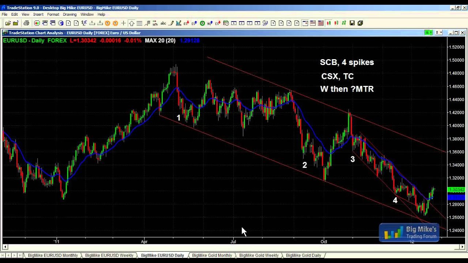Viewport: 468px width, 263px height.
Task: Click the EURUSD - Daily symbol label
Action: coord(24,41)
